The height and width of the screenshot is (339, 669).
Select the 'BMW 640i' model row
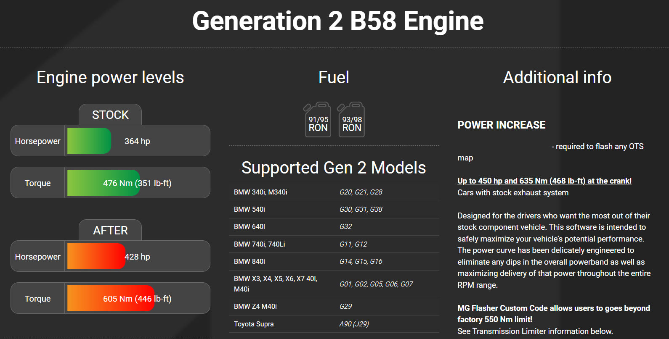pyautogui.click(x=334, y=226)
